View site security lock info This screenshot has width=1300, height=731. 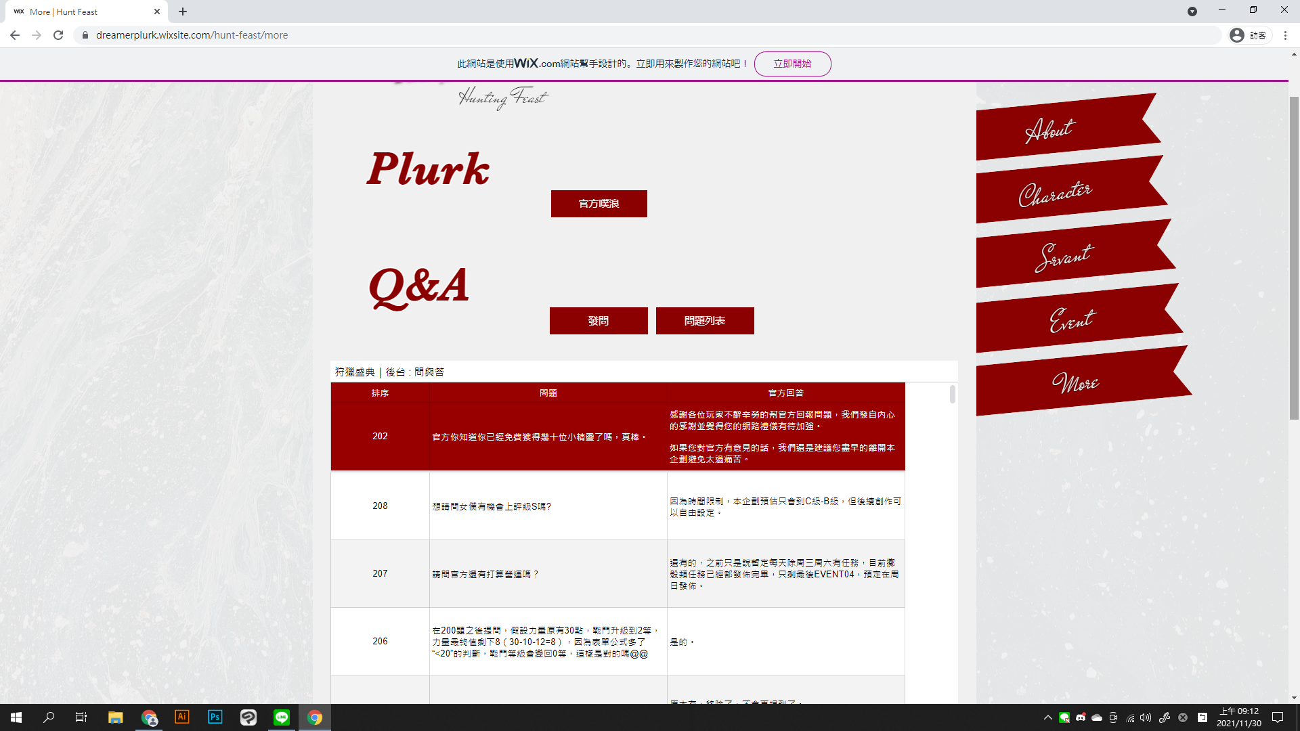coord(85,35)
